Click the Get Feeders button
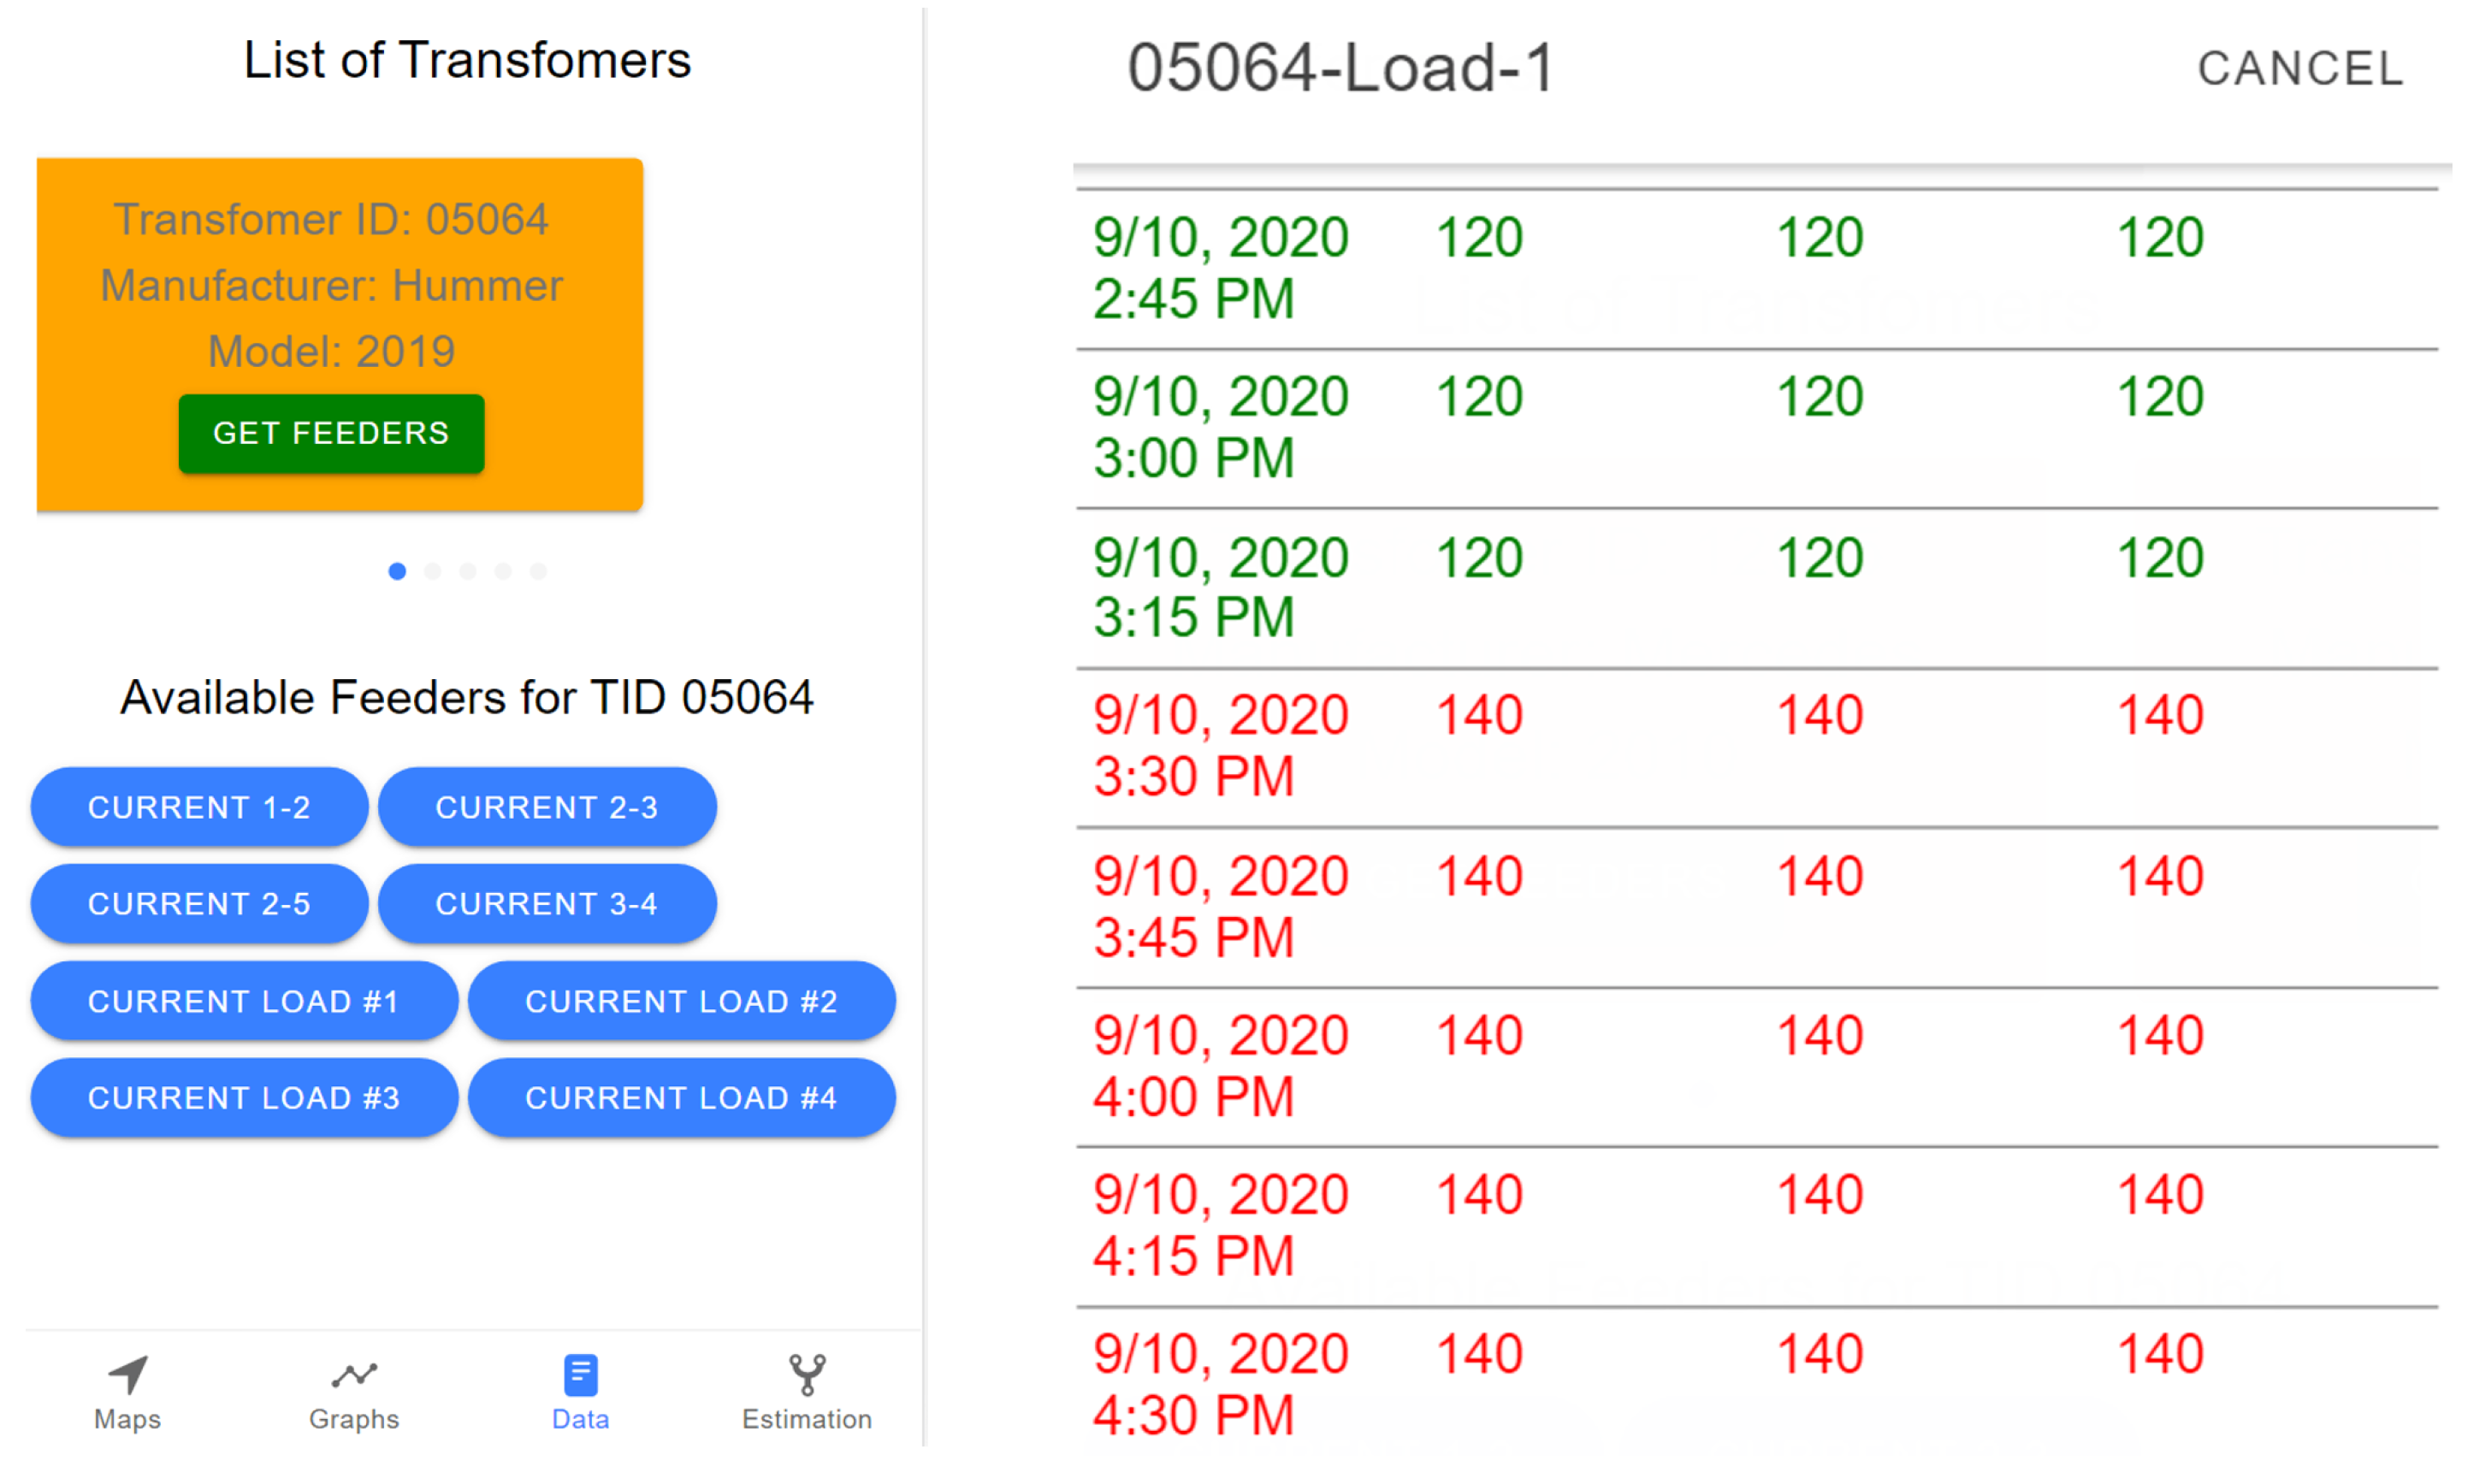2491x1484 pixels. pos(331,434)
